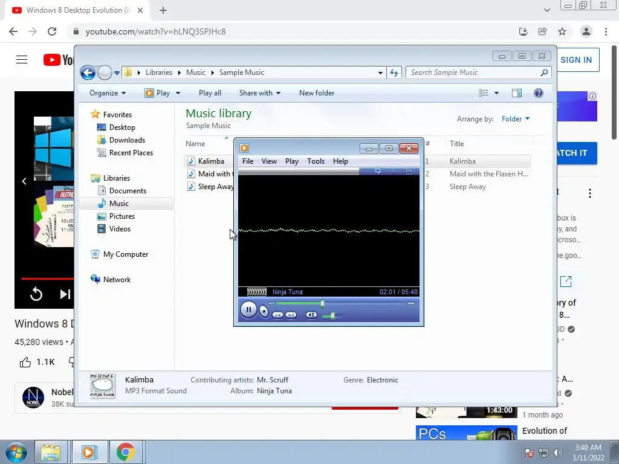
Task: Open Desktop in the navigation pane
Action: [122, 127]
